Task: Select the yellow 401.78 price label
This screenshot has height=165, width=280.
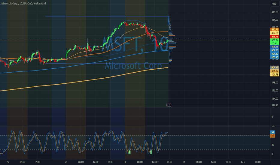Action: [275, 75]
